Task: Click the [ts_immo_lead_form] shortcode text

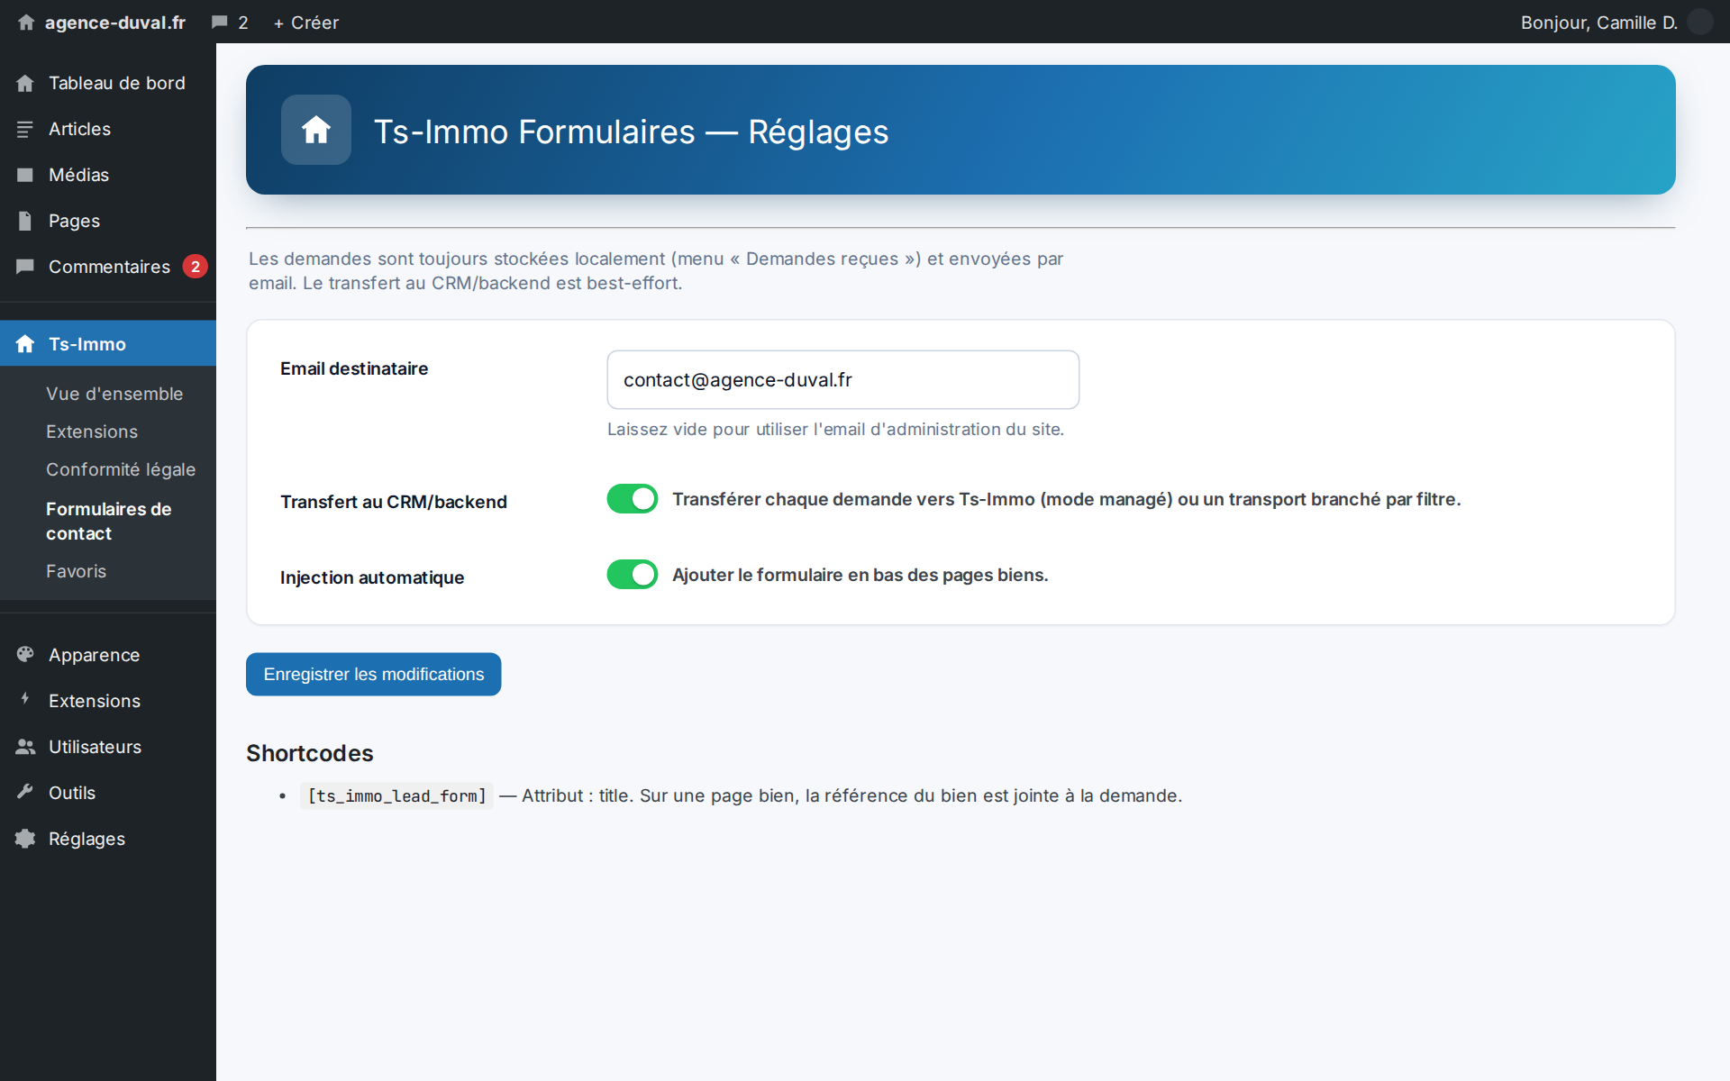Action: click(397, 796)
